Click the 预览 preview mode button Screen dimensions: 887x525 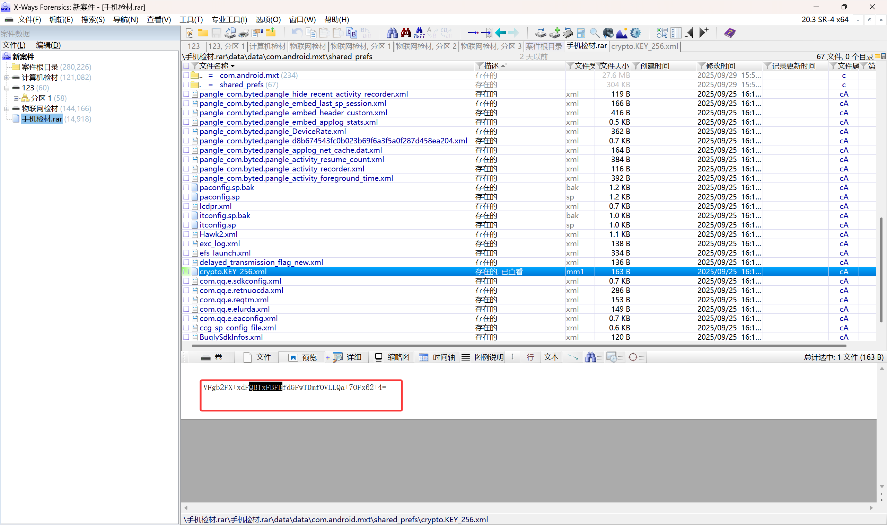[x=302, y=357]
